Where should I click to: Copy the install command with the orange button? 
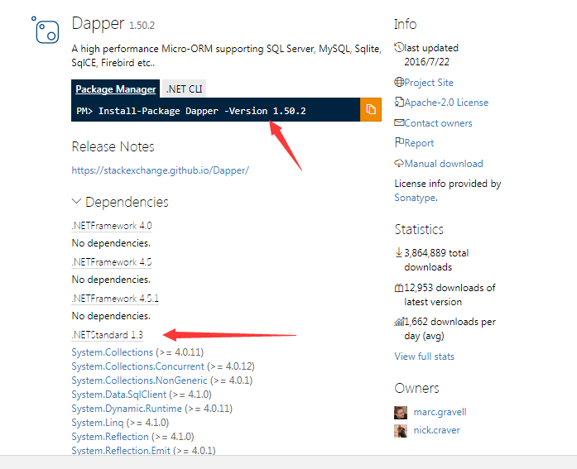click(x=371, y=109)
